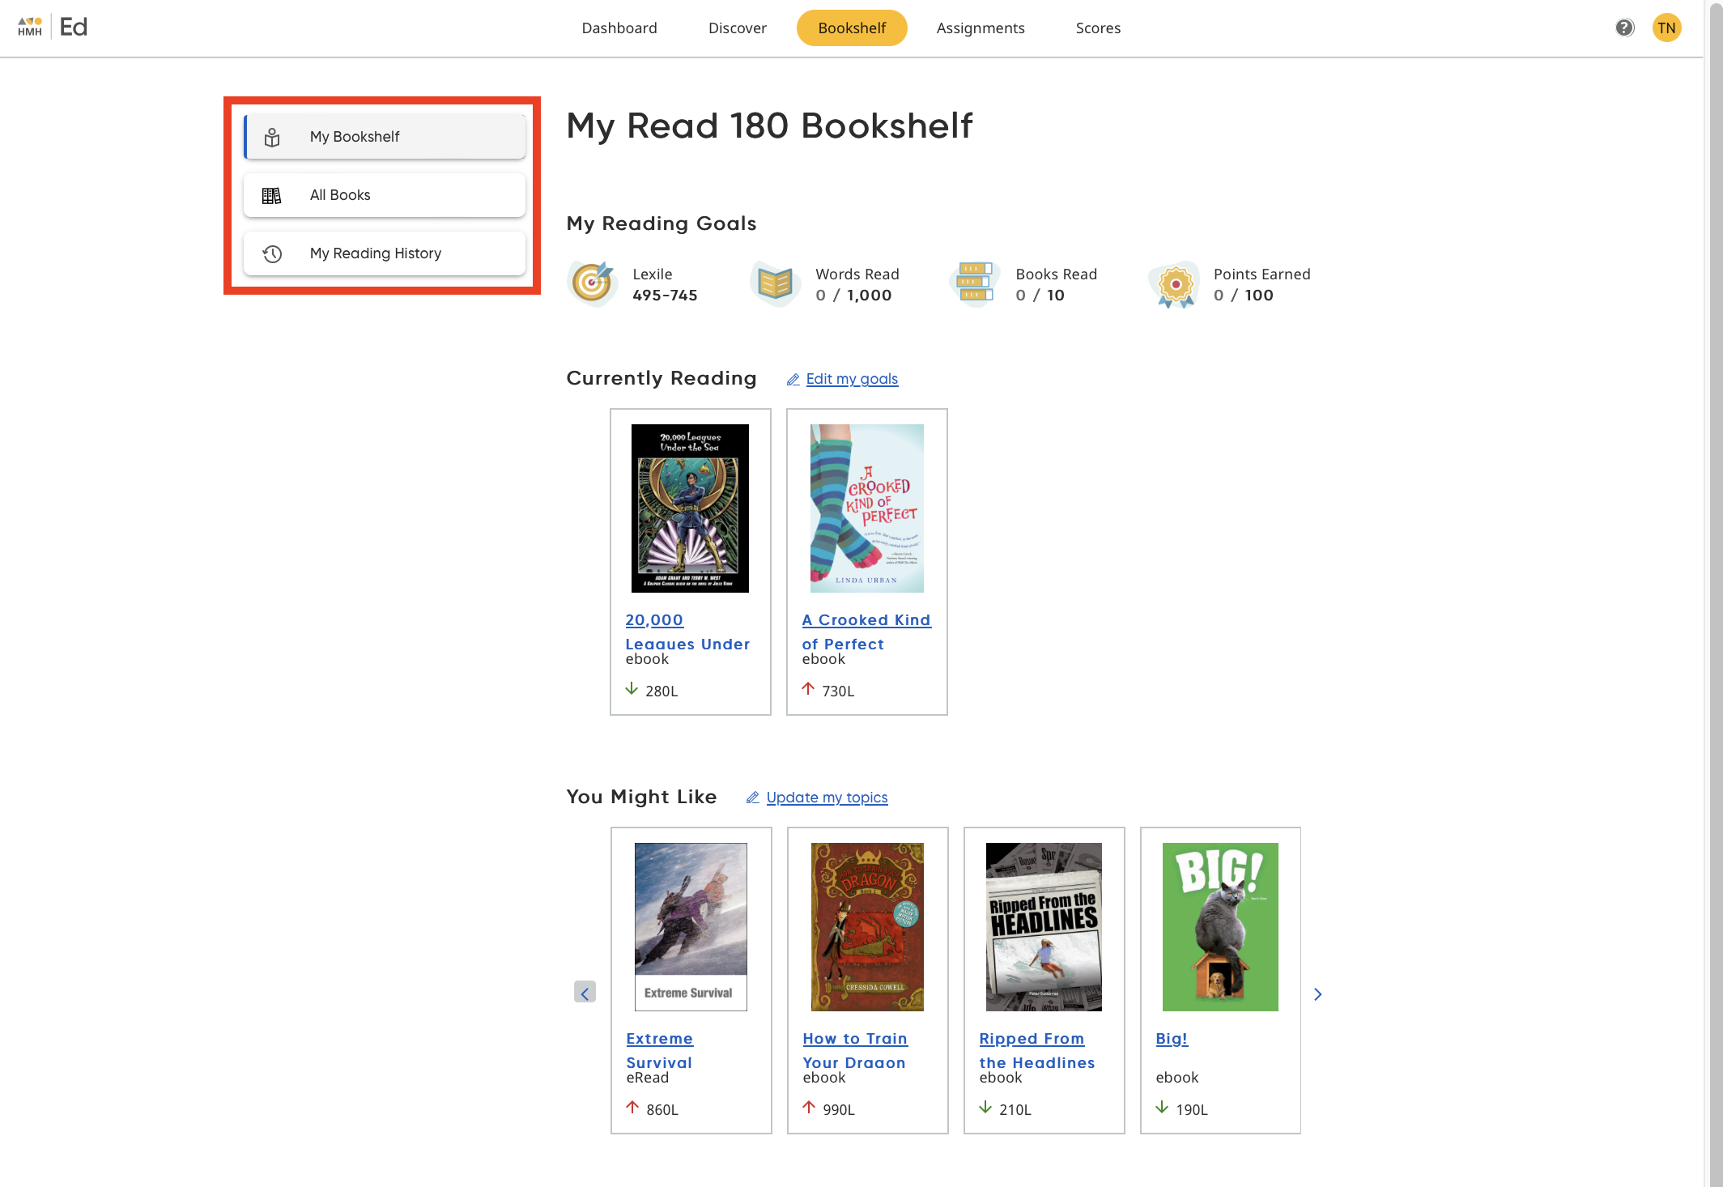Open the Help question mark icon

1624,27
